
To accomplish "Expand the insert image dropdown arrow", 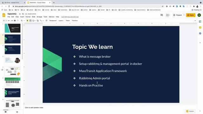I will coord(35,21).
